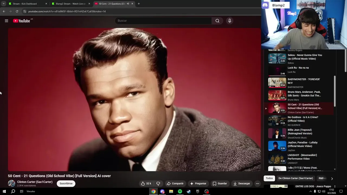Play Billie Jean (Trapsoul) Reimagined Version
The width and height of the screenshot is (347, 195).
tap(298, 134)
